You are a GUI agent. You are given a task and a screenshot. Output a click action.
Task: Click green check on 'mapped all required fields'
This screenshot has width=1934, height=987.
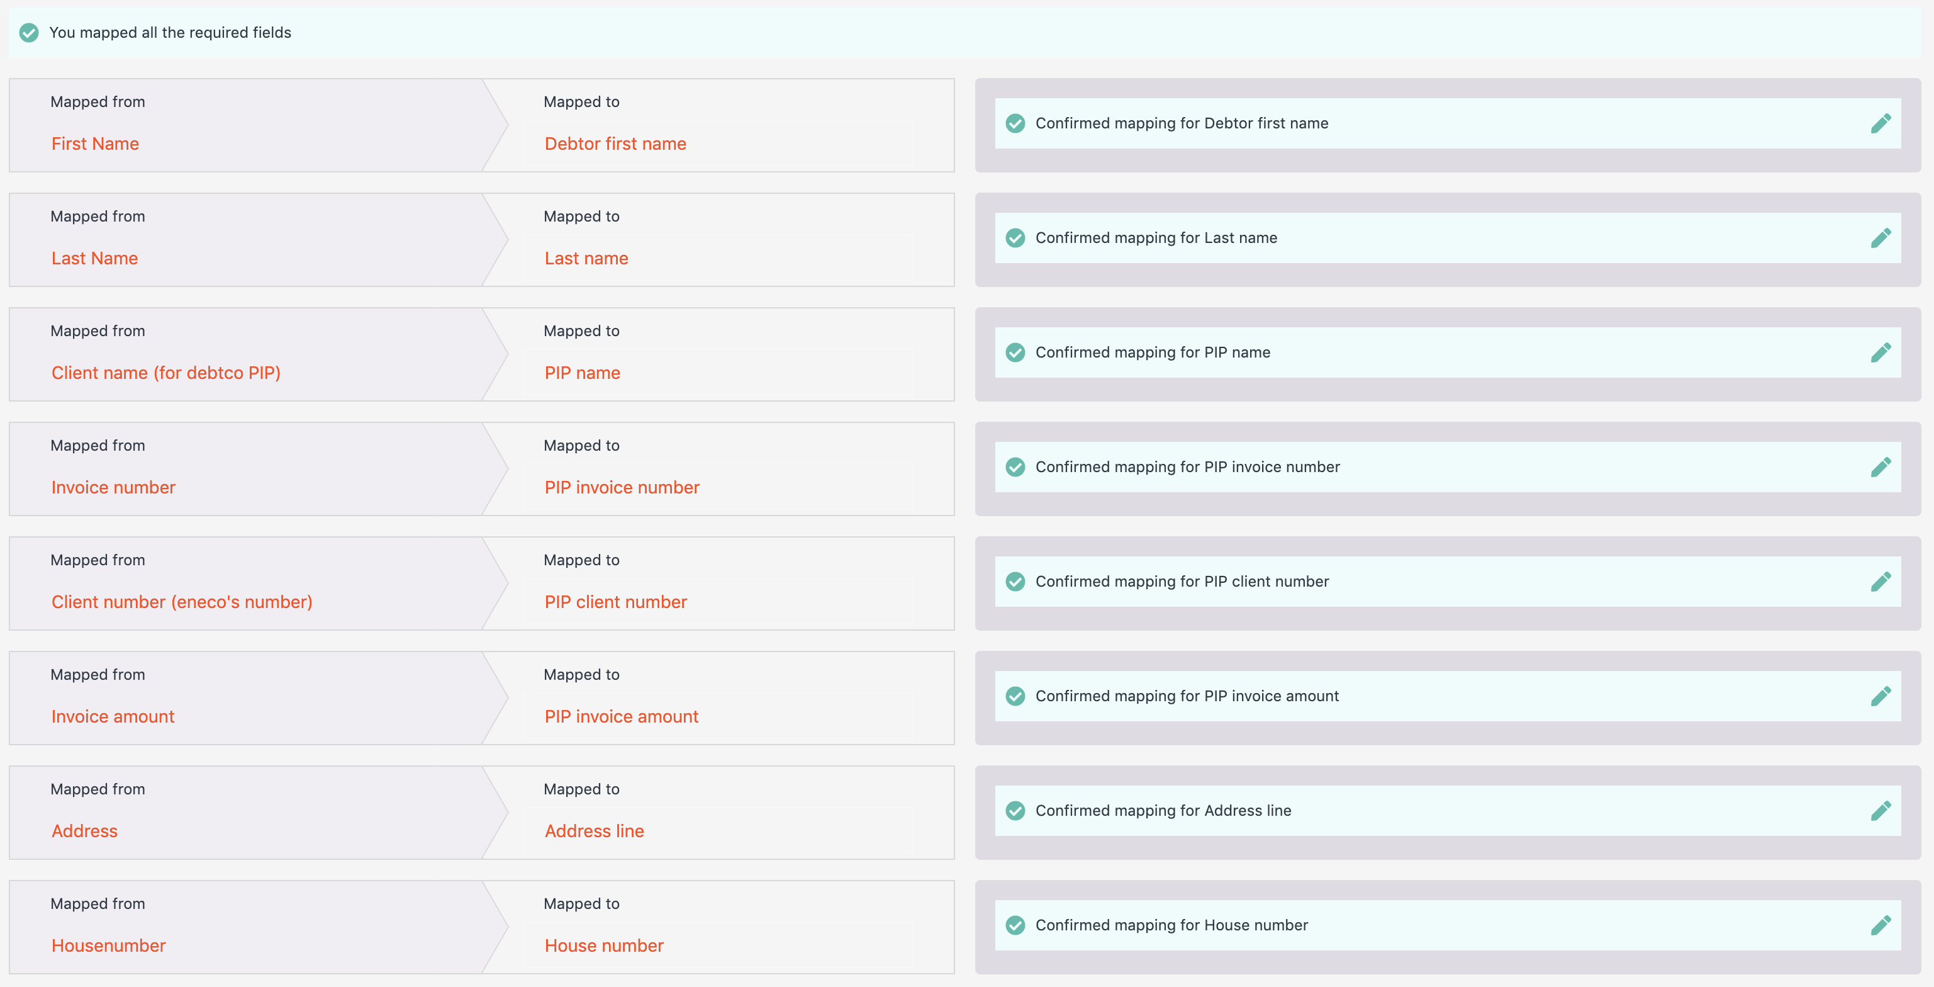28,32
